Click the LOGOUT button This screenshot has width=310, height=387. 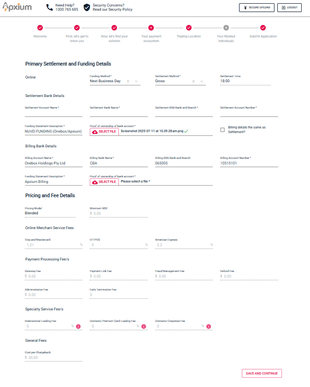pos(289,7)
